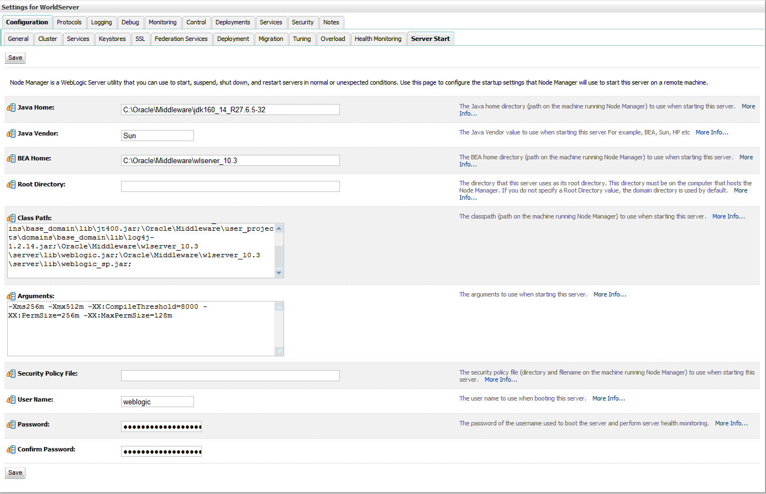The width and height of the screenshot is (766, 494).
Task: Open the Deployments tab
Action: (233, 22)
